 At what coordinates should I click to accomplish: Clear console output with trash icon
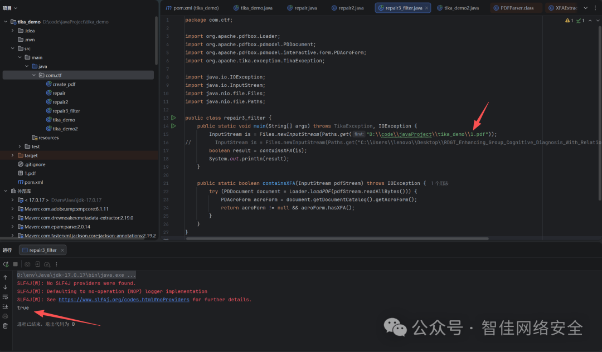6,326
